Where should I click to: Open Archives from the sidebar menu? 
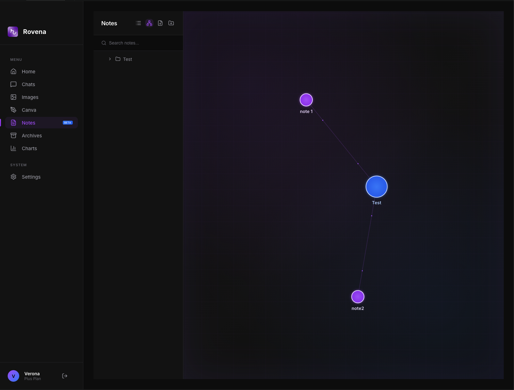pyautogui.click(x=41, y=135)
